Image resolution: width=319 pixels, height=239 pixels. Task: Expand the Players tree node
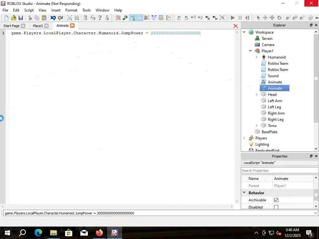(x=244, y=138)
